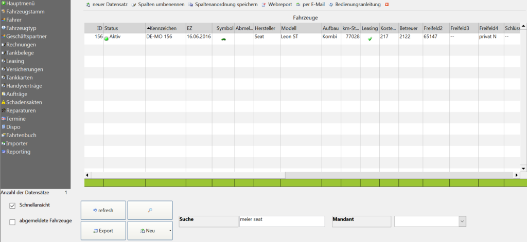The image size is (527, 242).
Task: Click the Spalten umbenennen label
Action: click(x=161, y=5)
